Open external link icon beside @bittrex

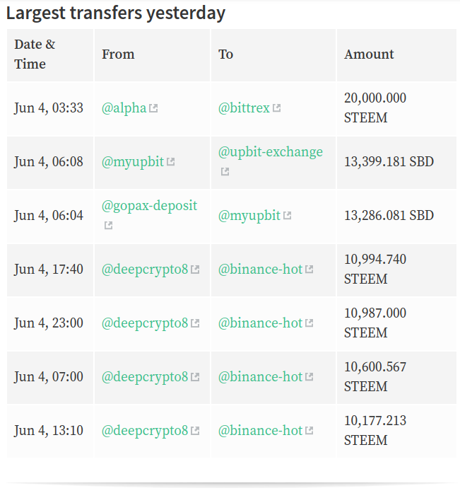pyautogui.click(x=276, y=108)
